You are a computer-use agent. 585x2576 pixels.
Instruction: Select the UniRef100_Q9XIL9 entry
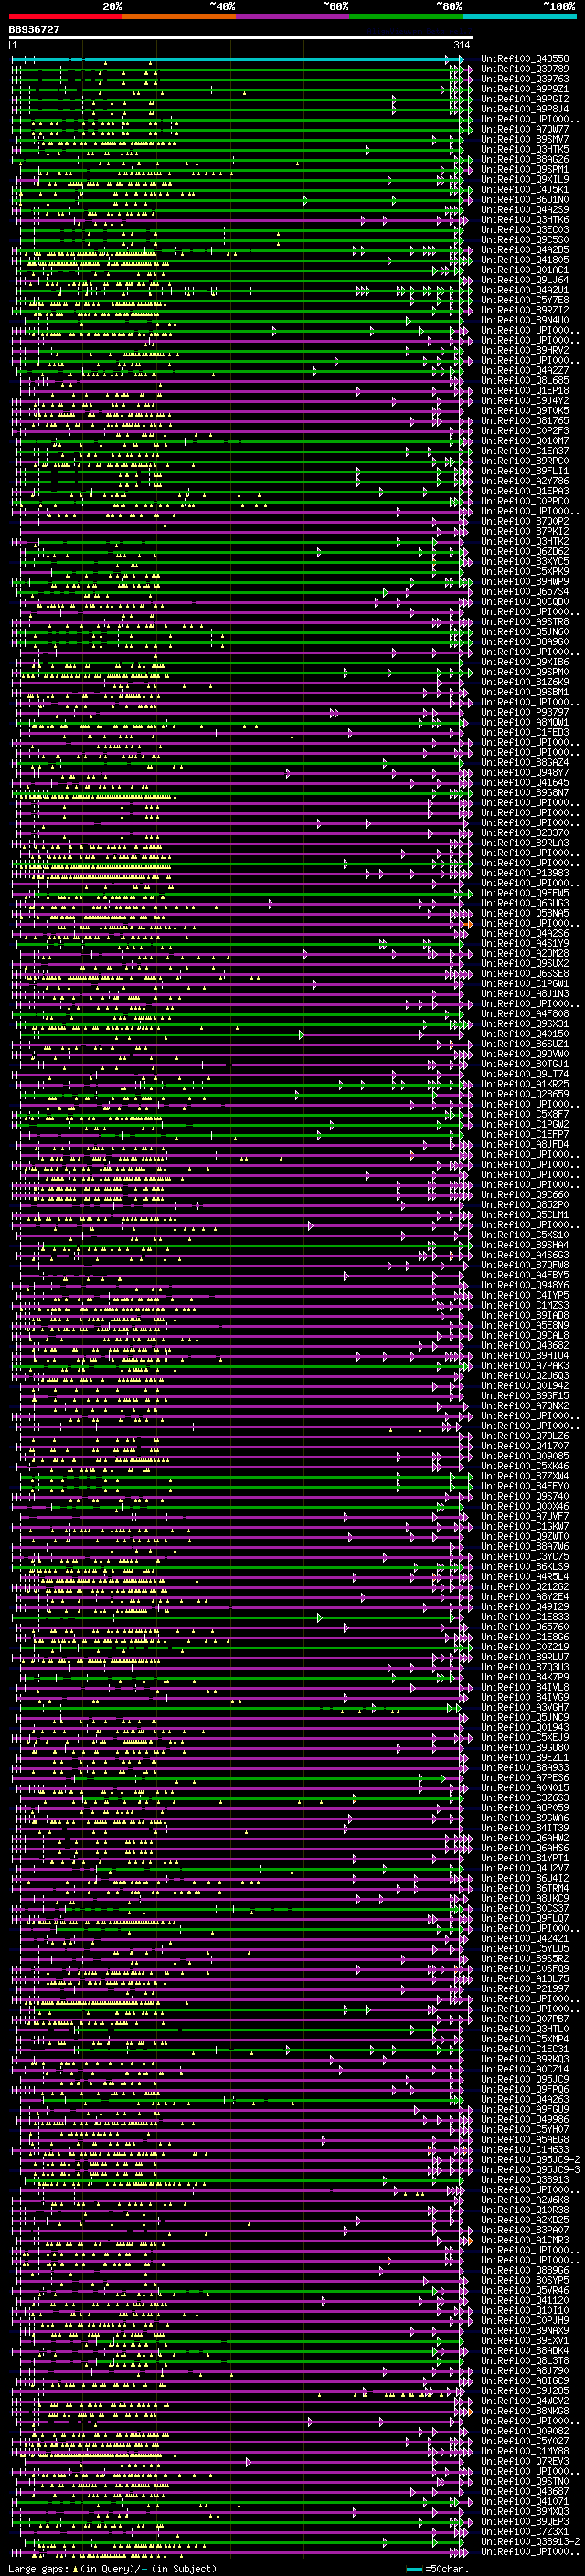525,180
